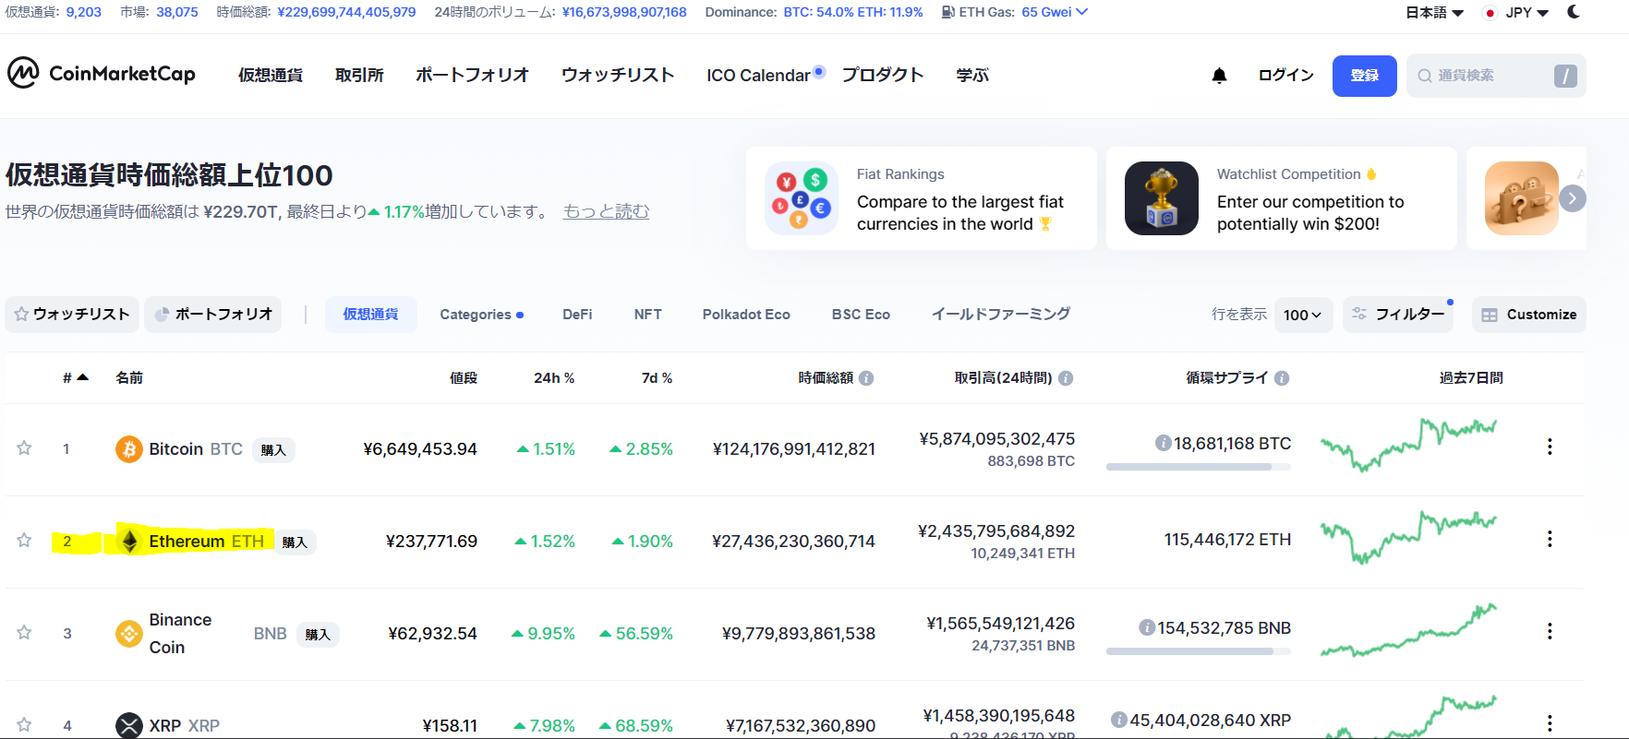1629x739 pixels.
Task: Open the 仮想通貨 navigation menu
Action: coord(271,76)
